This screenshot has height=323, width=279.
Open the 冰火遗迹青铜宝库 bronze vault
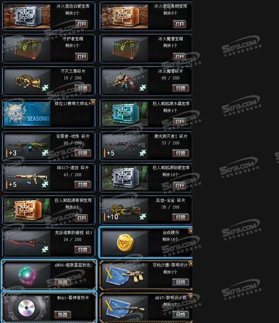tap(179, 24)
